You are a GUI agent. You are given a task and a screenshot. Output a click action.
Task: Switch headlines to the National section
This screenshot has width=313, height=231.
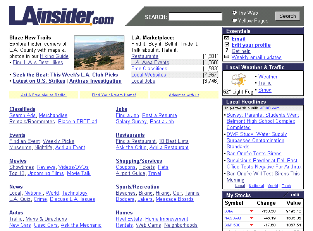pos(256,186)
